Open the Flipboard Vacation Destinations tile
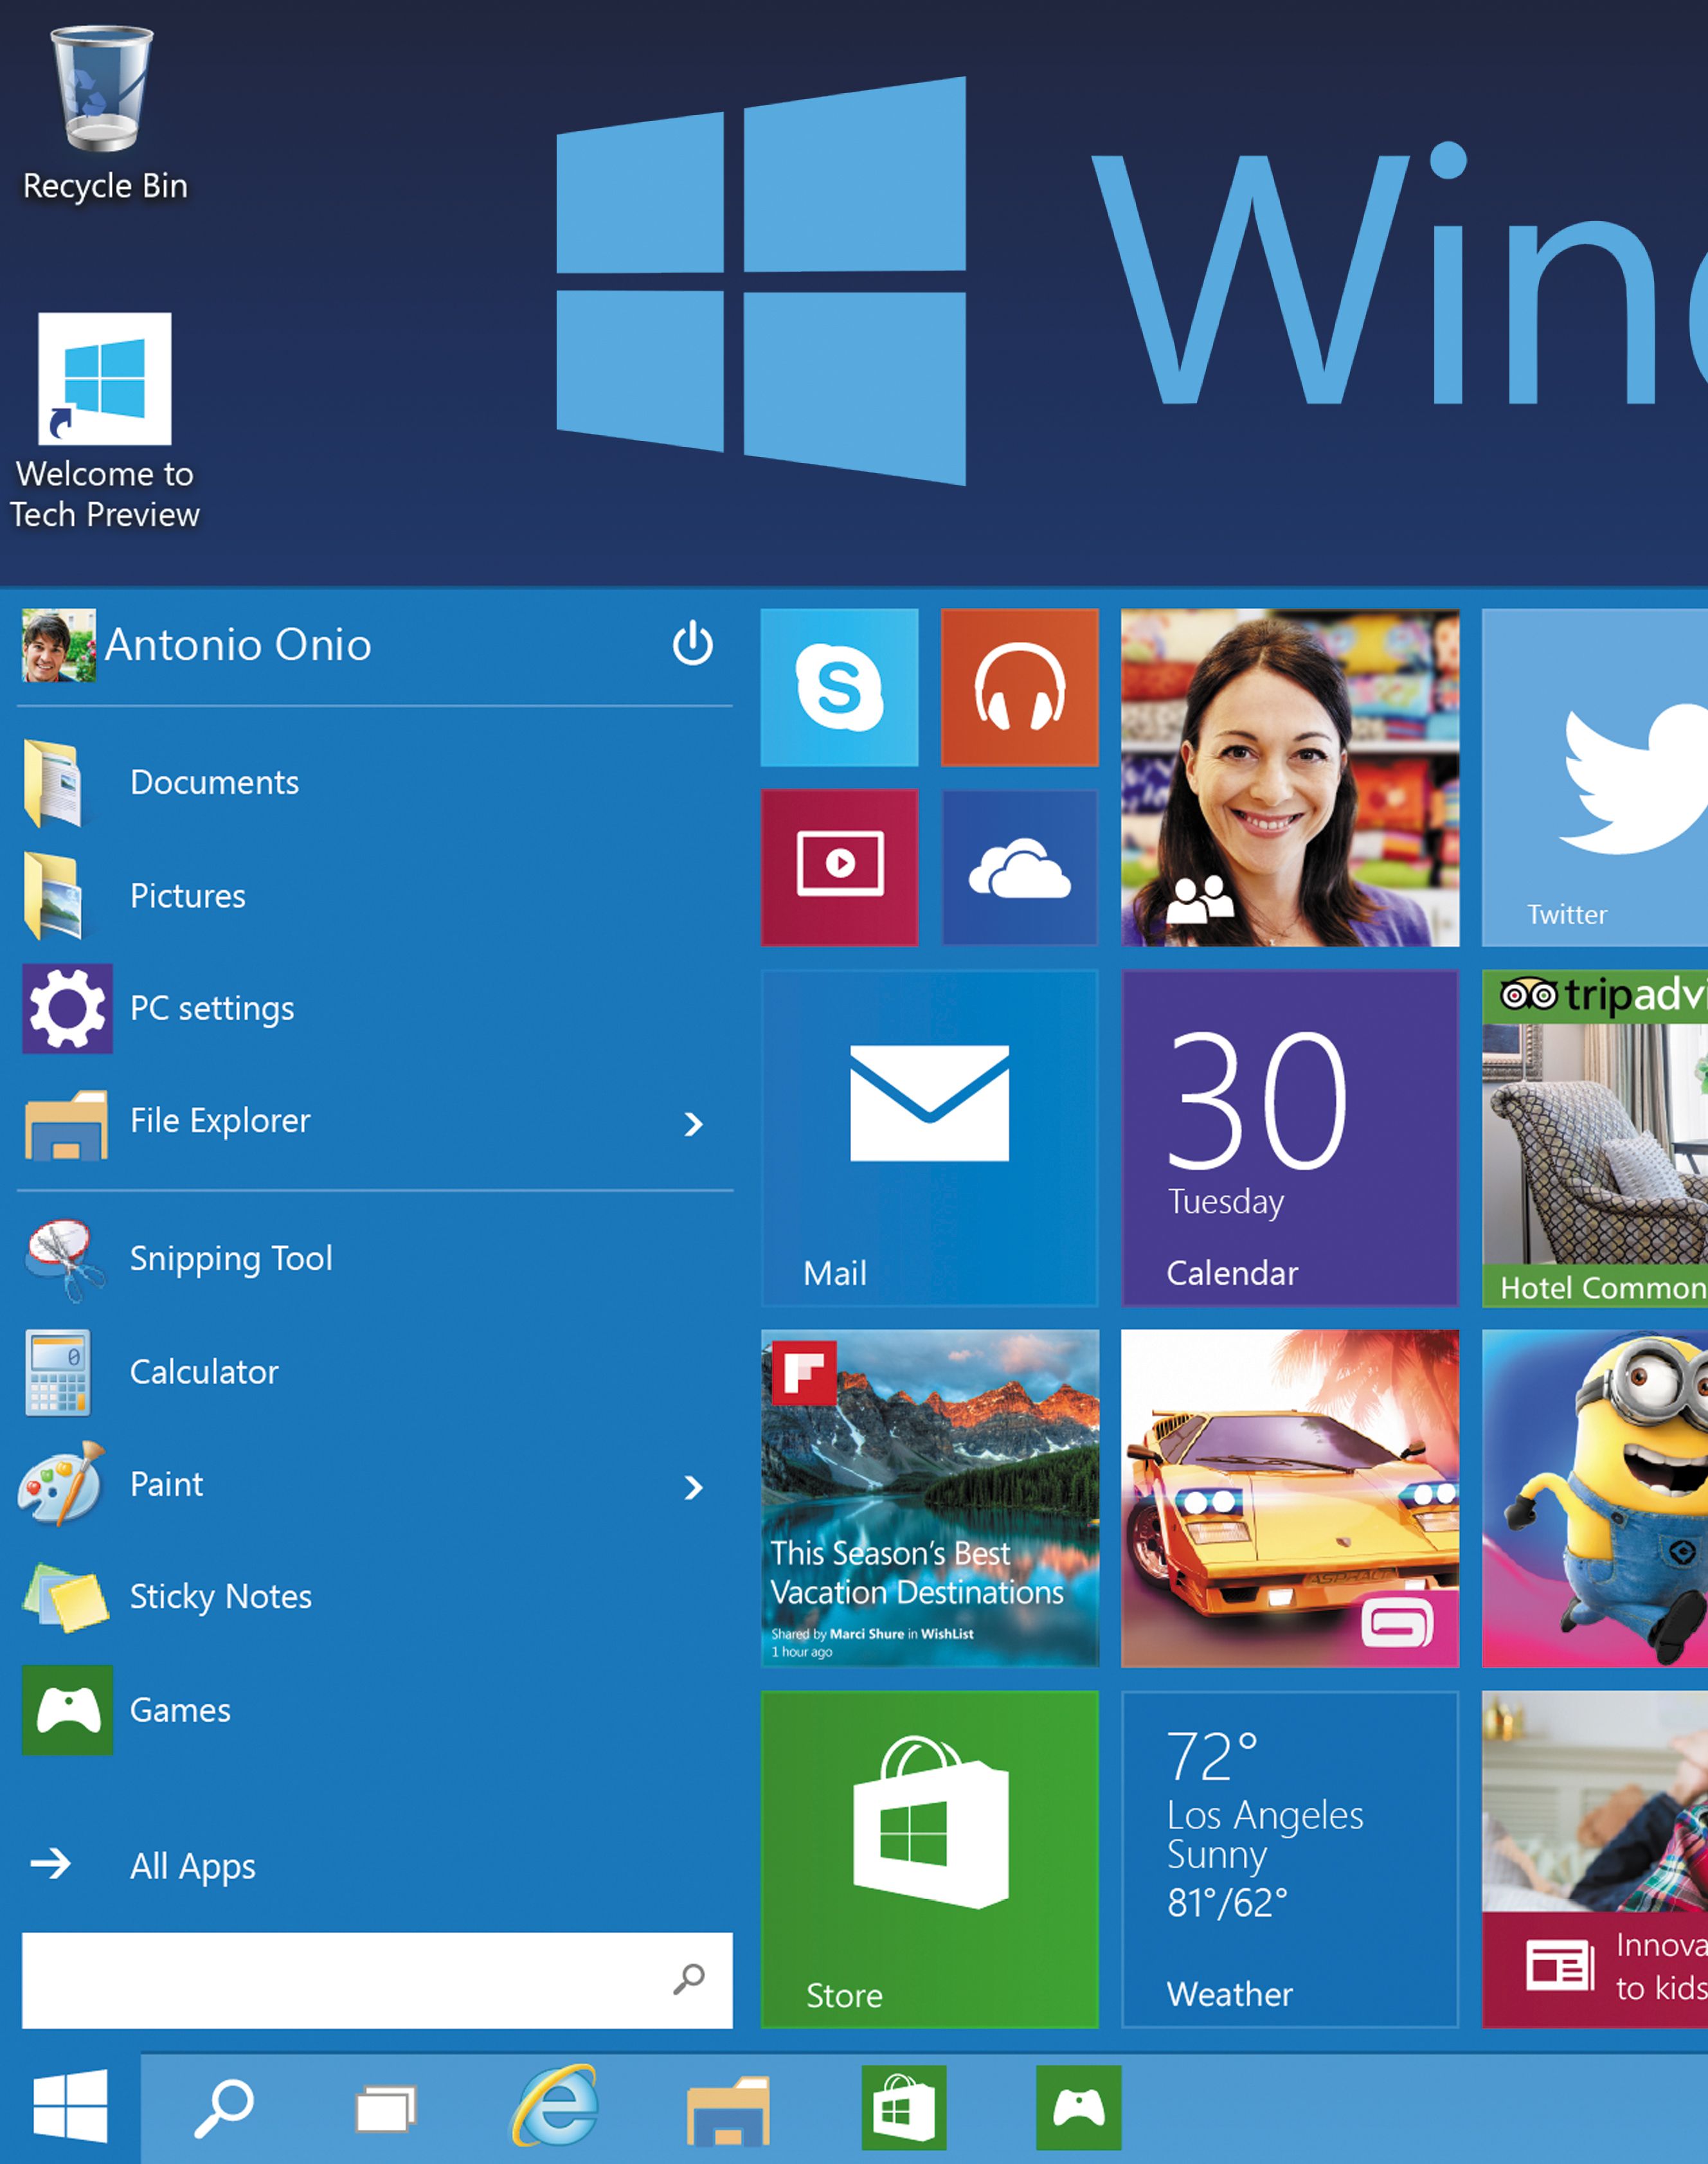 click(929, 1498)
